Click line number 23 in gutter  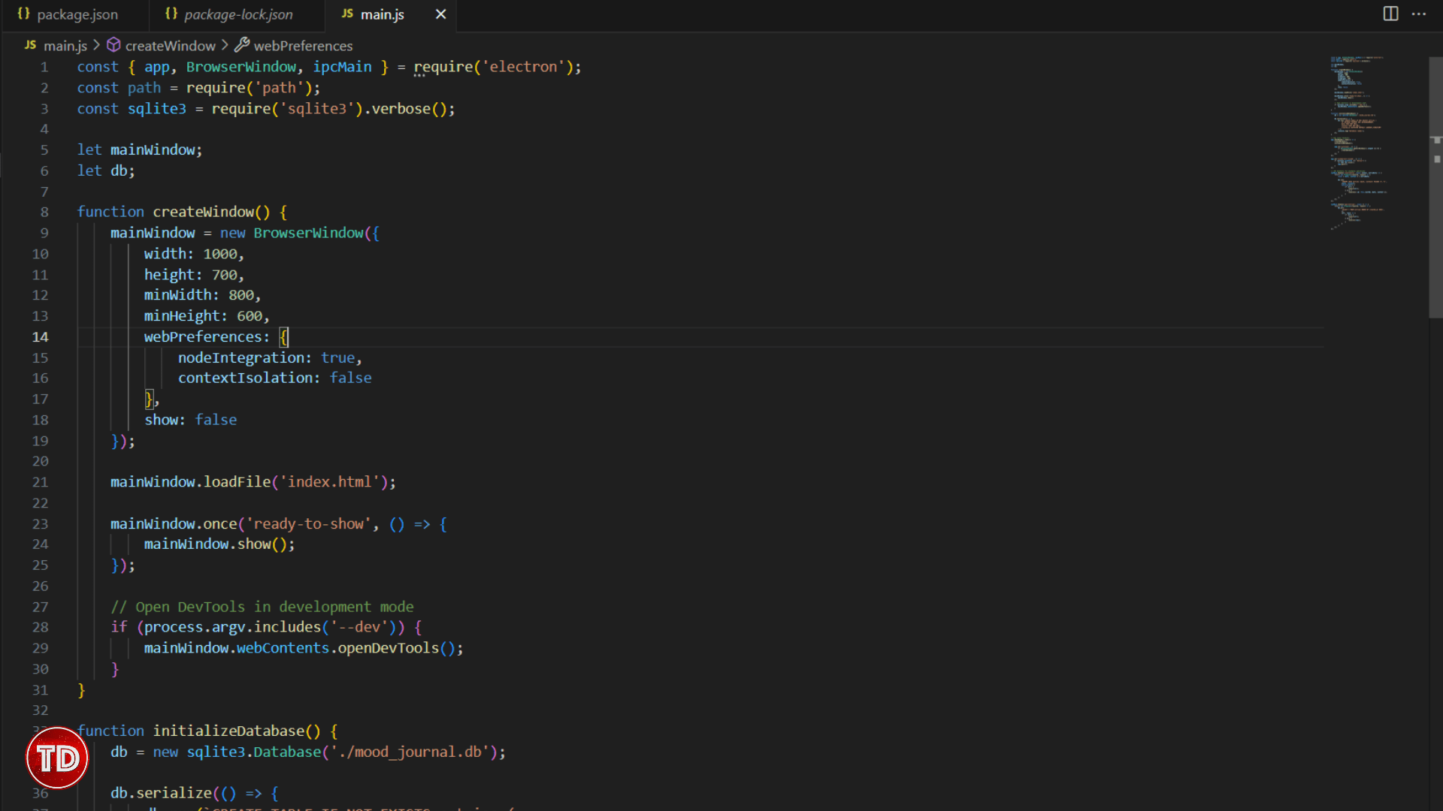(x=40, y=524)
